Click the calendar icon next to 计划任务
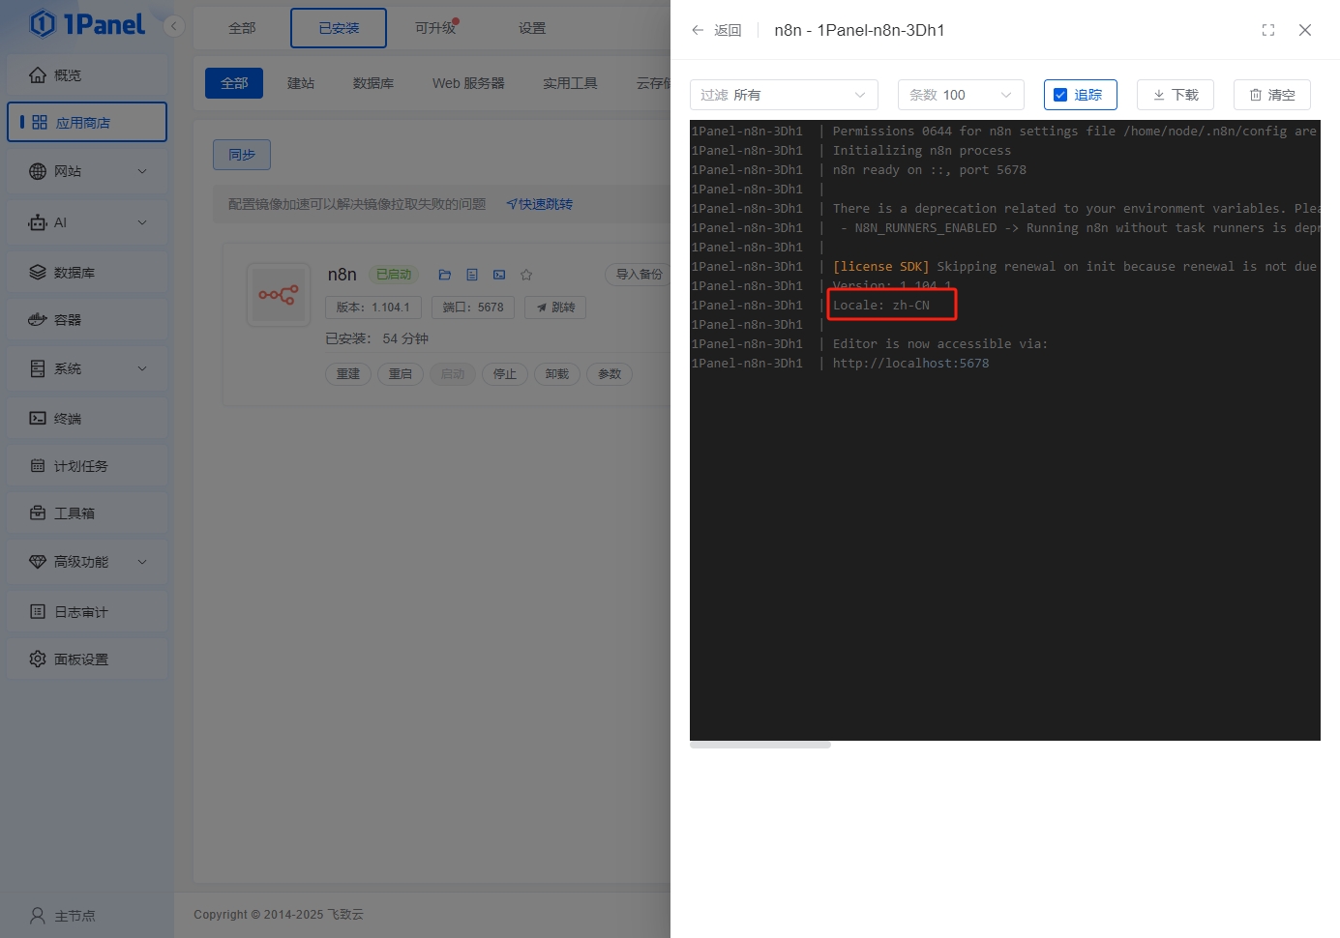Image resolution: width=1340 pixels, height=938 pixels. click(x=38, y=466)
